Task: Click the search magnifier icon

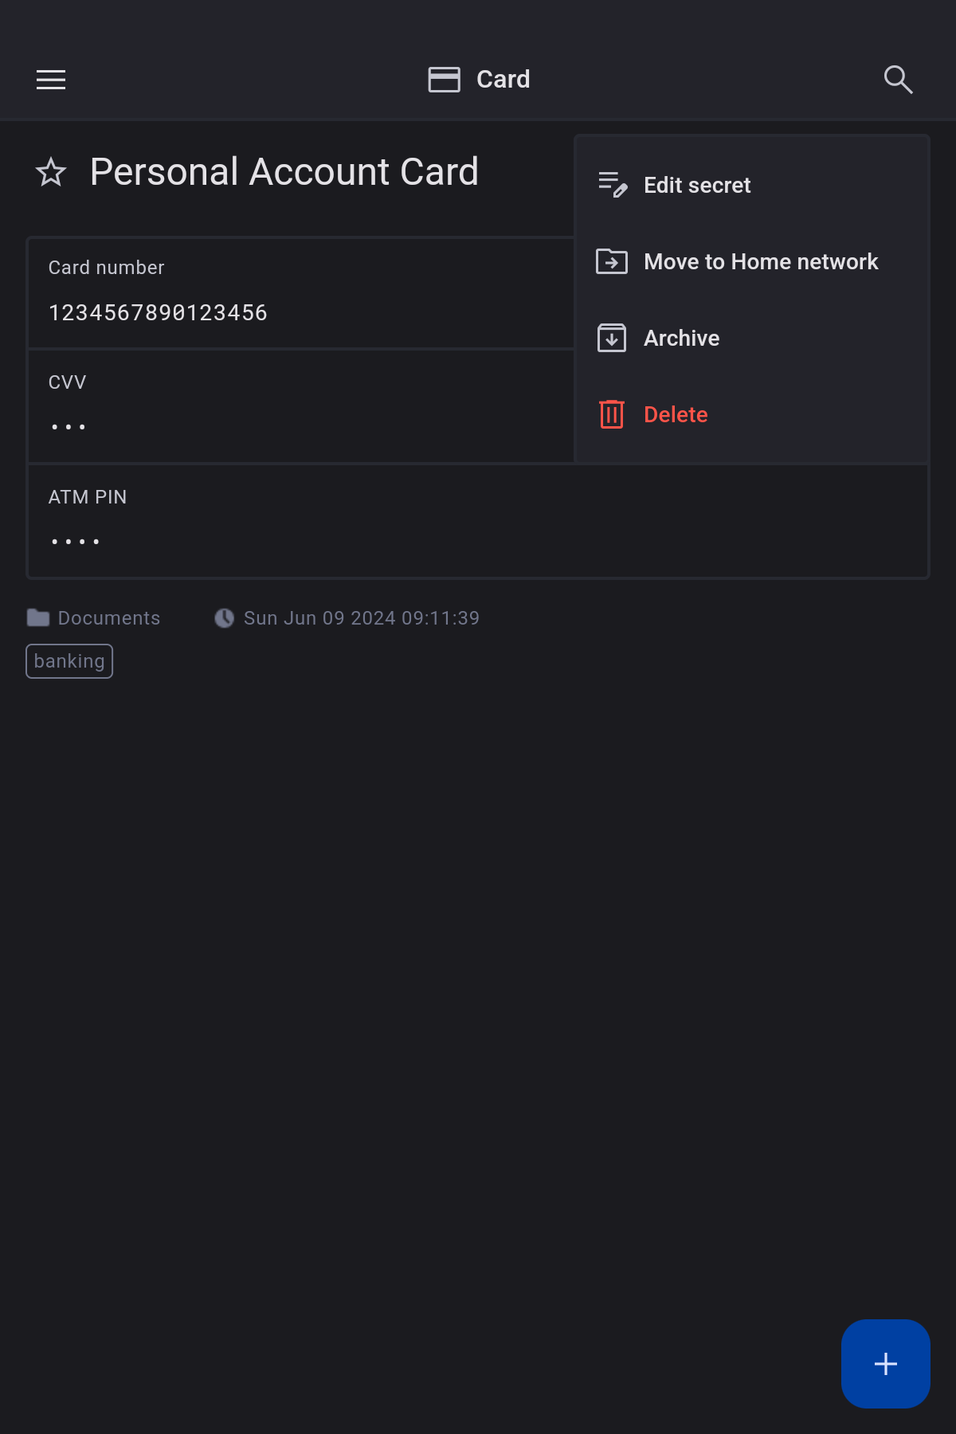Action: tap(898, 80)
